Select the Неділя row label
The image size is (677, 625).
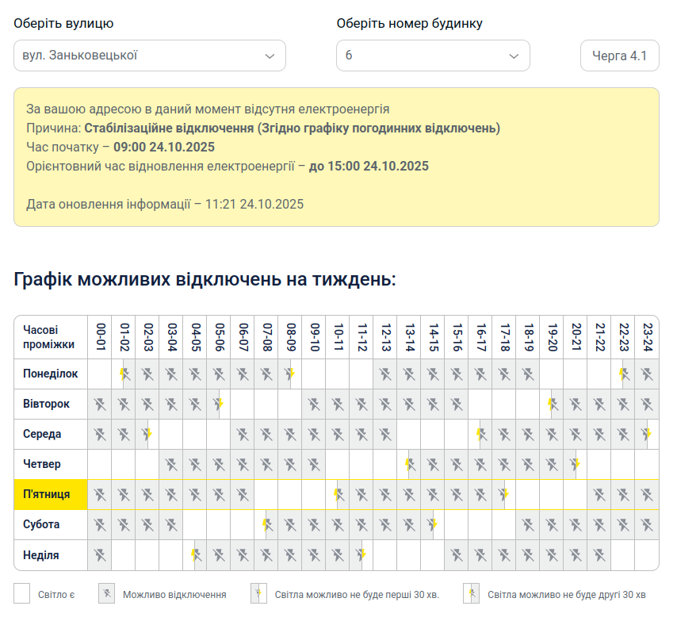(x=41, y=555)
